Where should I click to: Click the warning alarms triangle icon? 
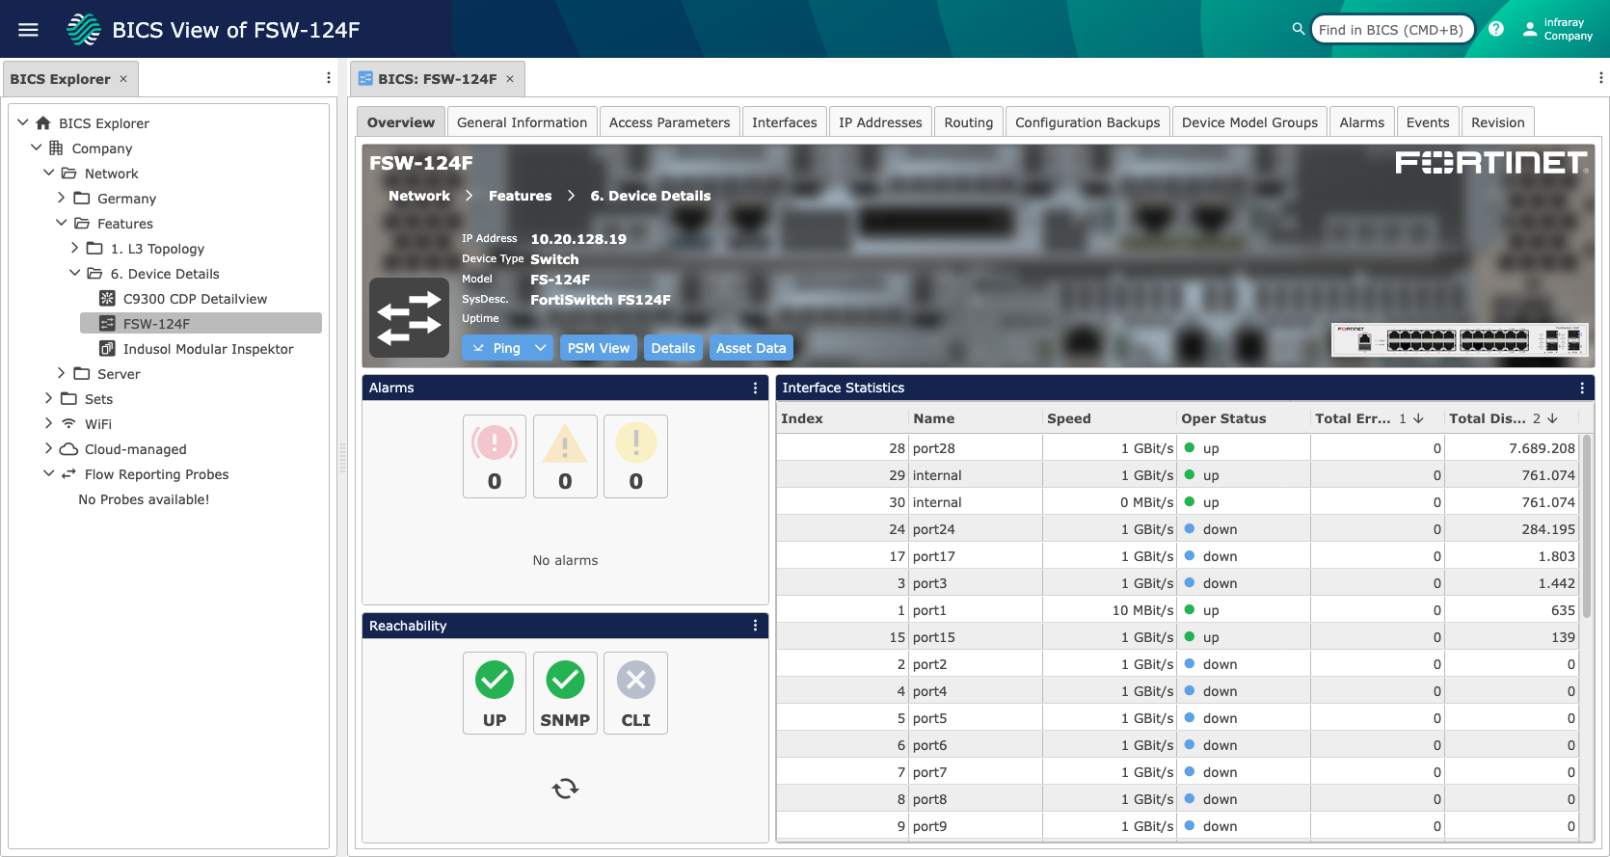565,444
